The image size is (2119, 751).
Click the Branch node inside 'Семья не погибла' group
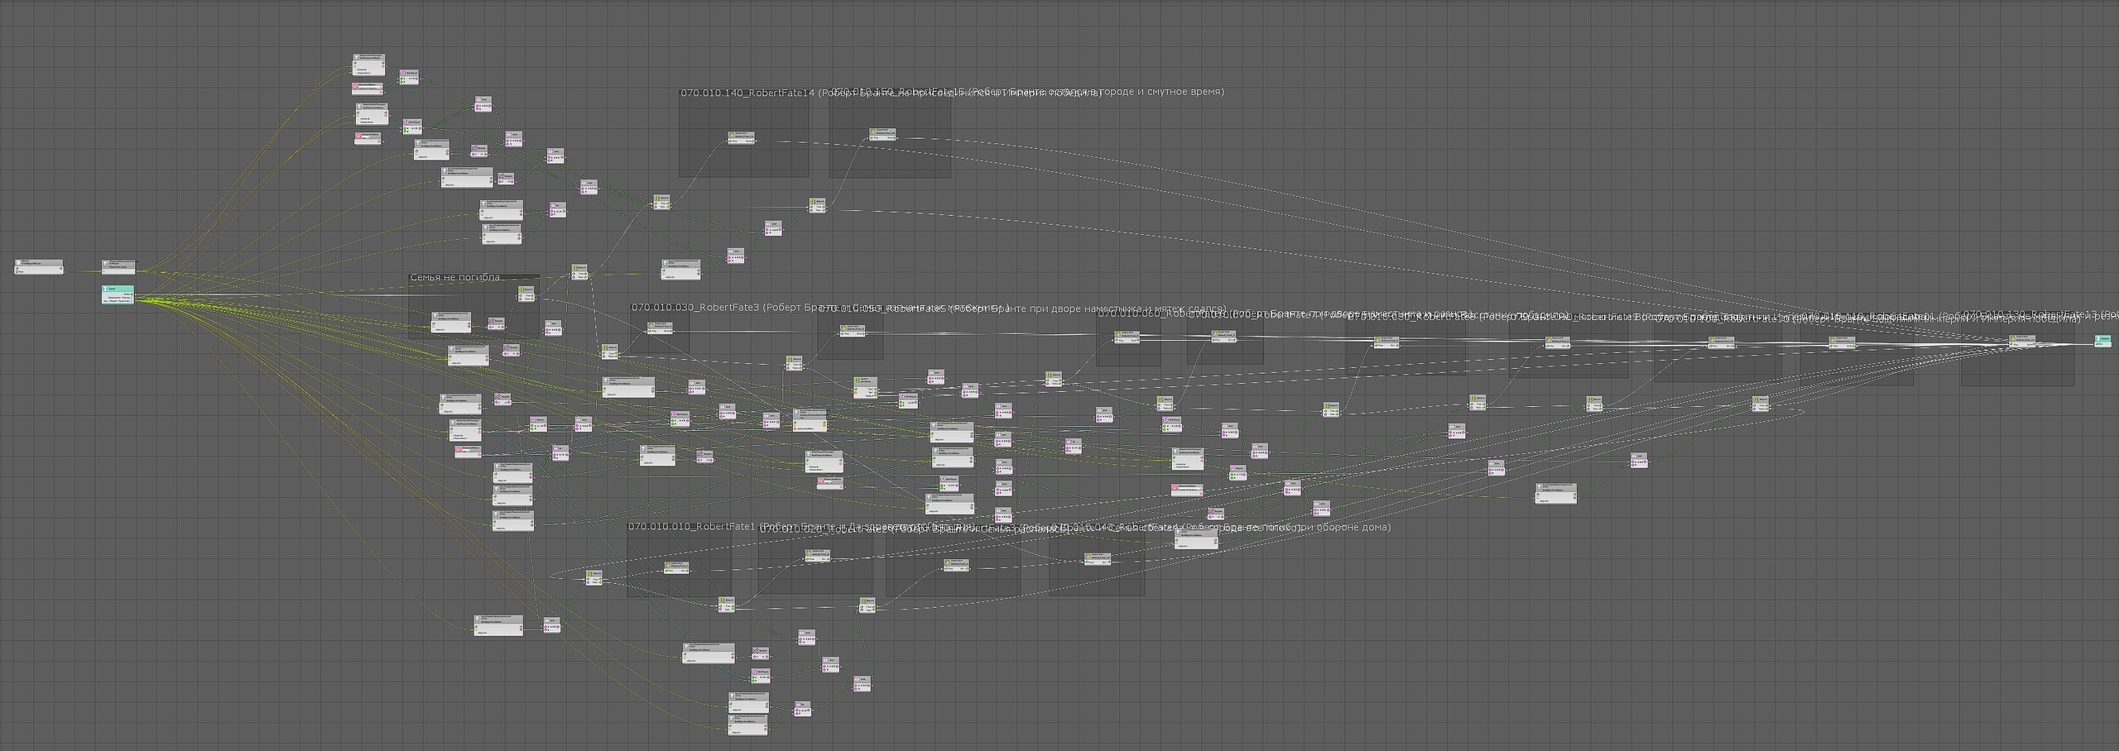526,294
